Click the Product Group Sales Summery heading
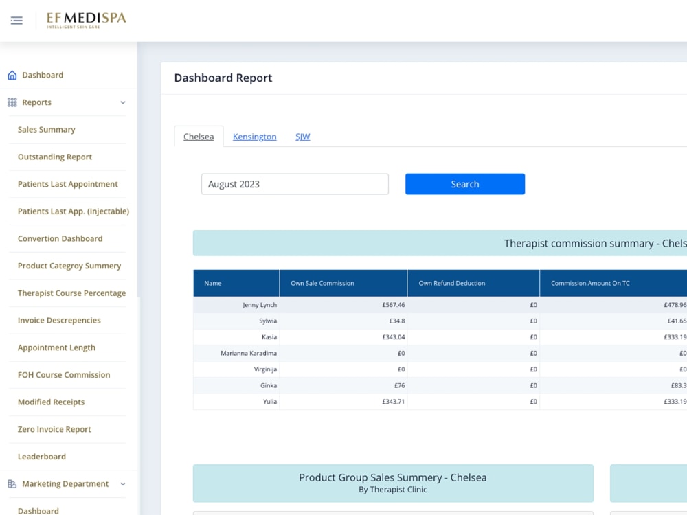This screenshot has height=515, width=687. click(x=392, y=478)
